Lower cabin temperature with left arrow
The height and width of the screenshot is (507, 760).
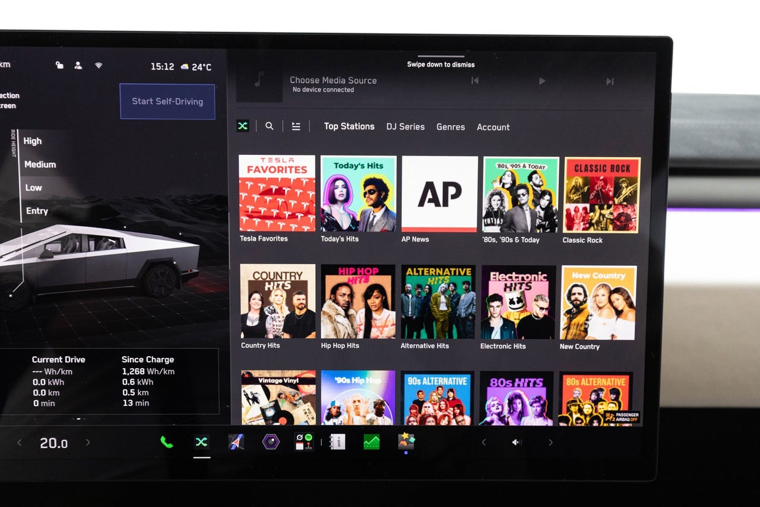pos(19,442)
